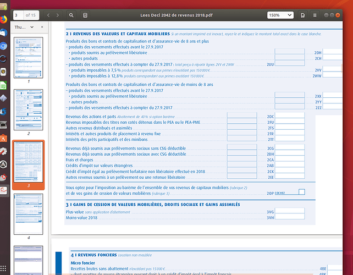Click the 'of 15' page count label

[31, 15]
